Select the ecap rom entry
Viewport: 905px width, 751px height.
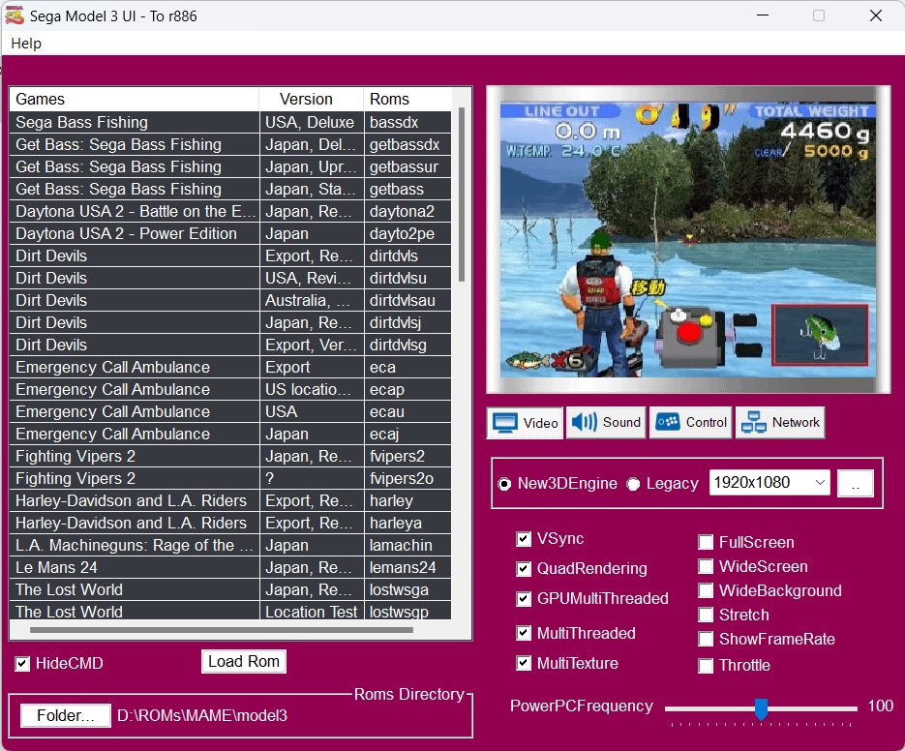coord(230,390)
